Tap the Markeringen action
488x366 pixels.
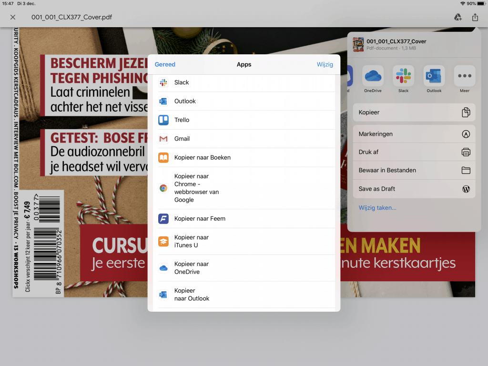tap(414, 134)
